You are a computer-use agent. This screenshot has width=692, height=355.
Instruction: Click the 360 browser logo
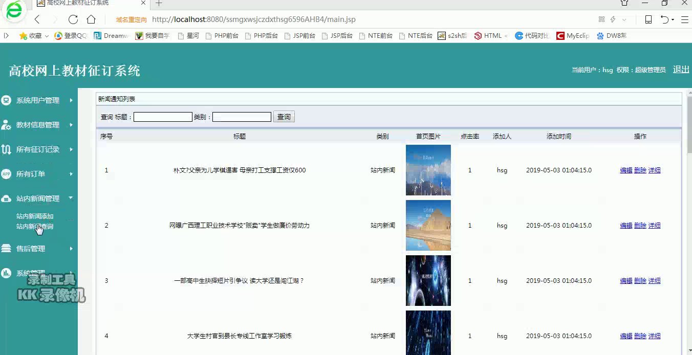coord(14,11)
